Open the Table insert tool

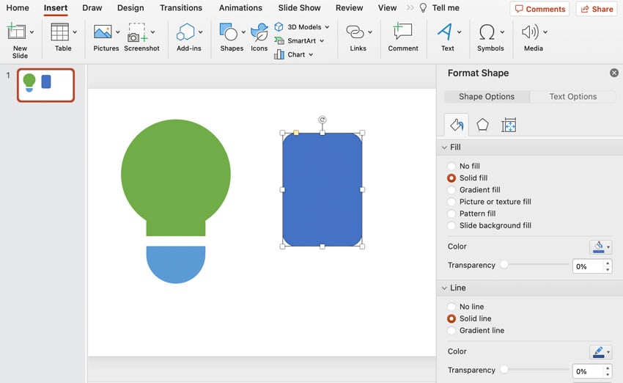(x=60, y=33)
